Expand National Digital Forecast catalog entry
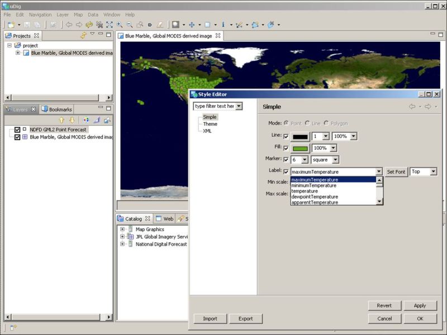 tap(122, 244)
